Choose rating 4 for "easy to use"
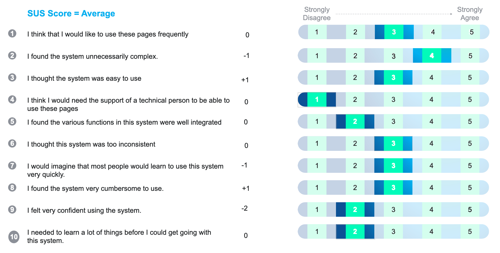The height and width of the screenshot is (253, 500). point(431,78)
